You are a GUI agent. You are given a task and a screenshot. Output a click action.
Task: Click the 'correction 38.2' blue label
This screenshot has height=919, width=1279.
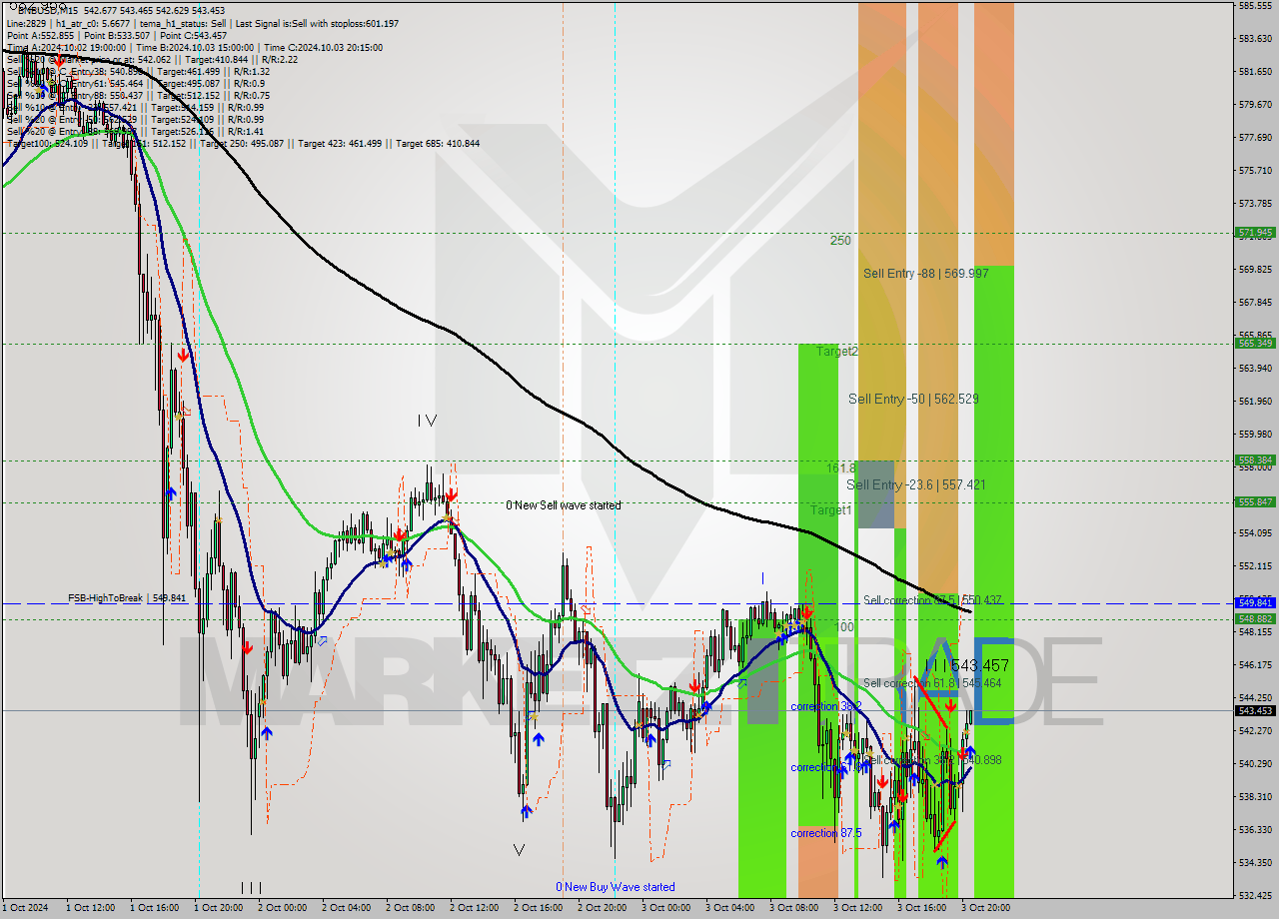[x=825, y=706]
